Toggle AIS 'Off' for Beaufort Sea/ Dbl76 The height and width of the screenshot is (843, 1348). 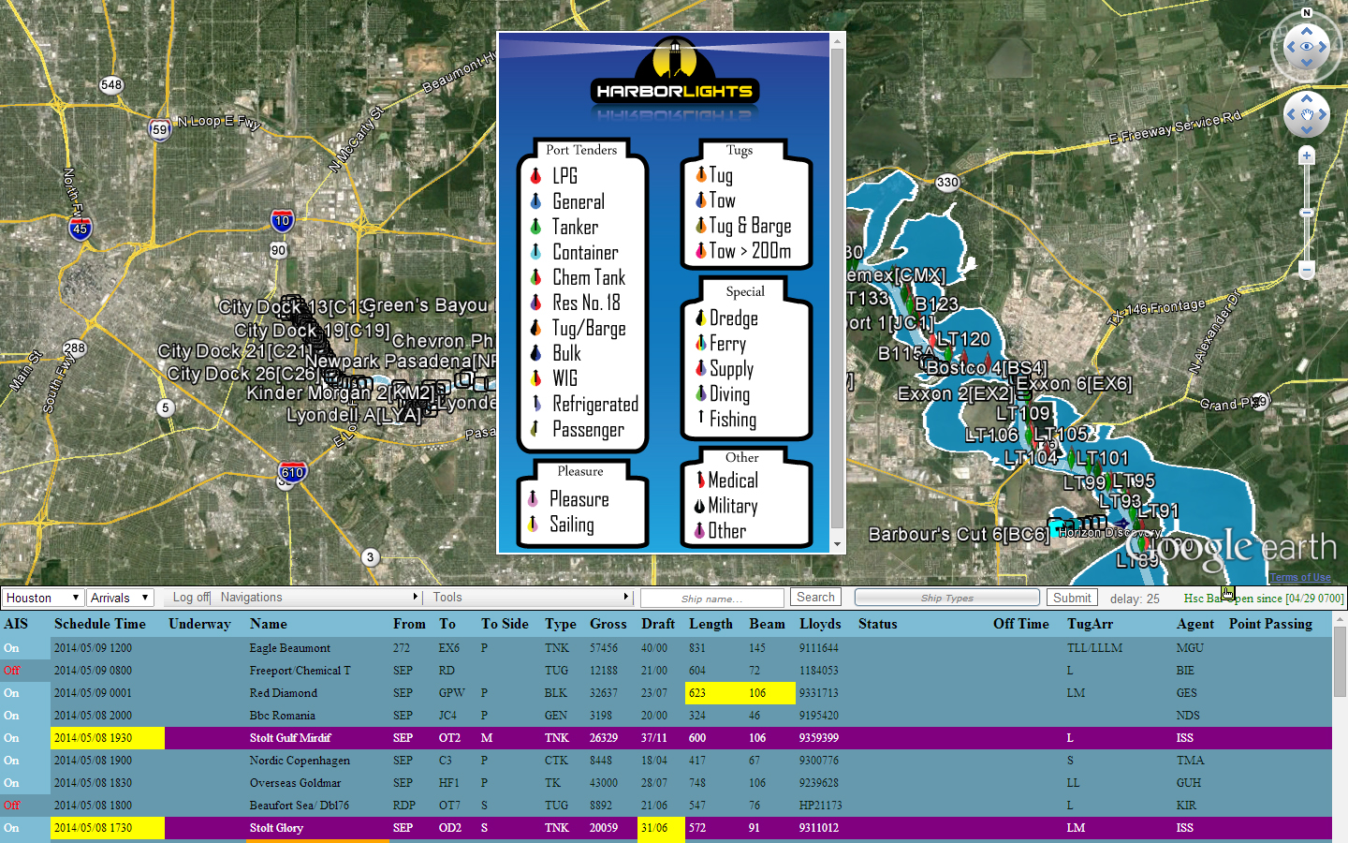(x=11, y=806)
